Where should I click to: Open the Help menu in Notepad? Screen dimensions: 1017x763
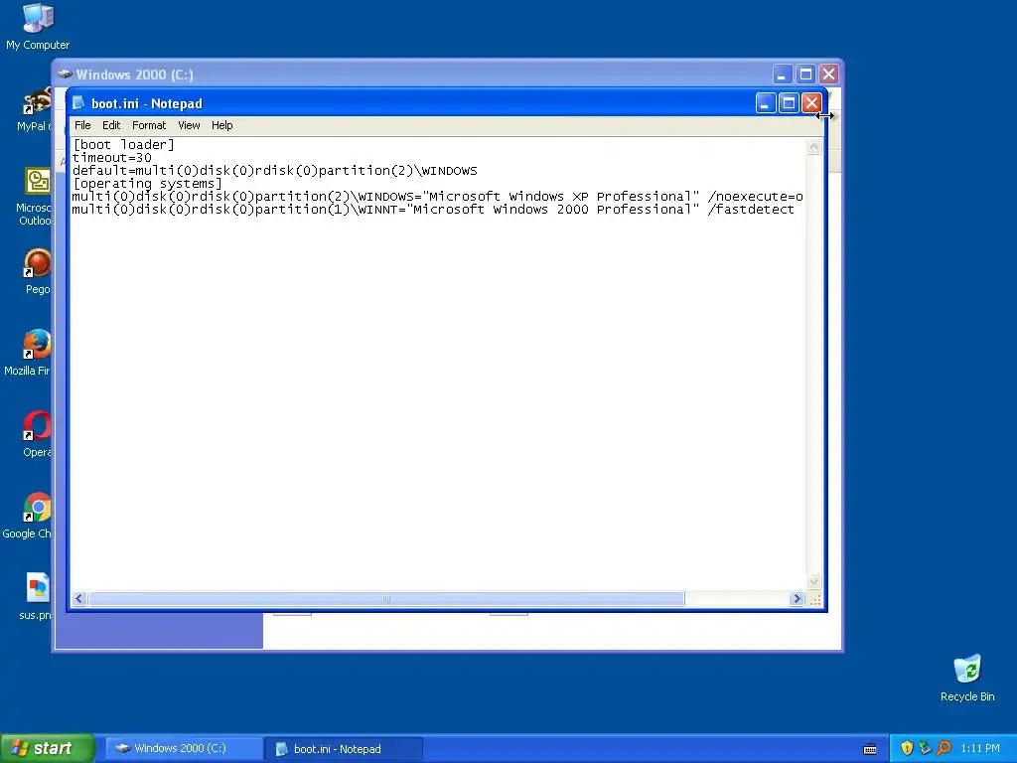pos(221,125)
